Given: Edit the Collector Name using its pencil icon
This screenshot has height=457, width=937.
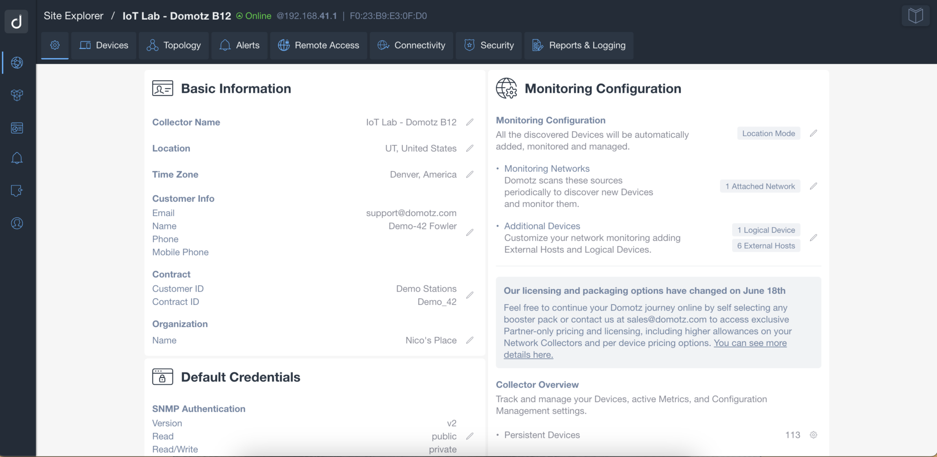Looking at the screenshot, I should coord(471,122).
